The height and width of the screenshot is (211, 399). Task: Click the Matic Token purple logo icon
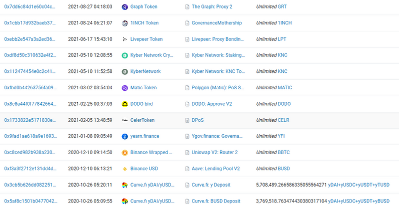[x=124, y=88]
